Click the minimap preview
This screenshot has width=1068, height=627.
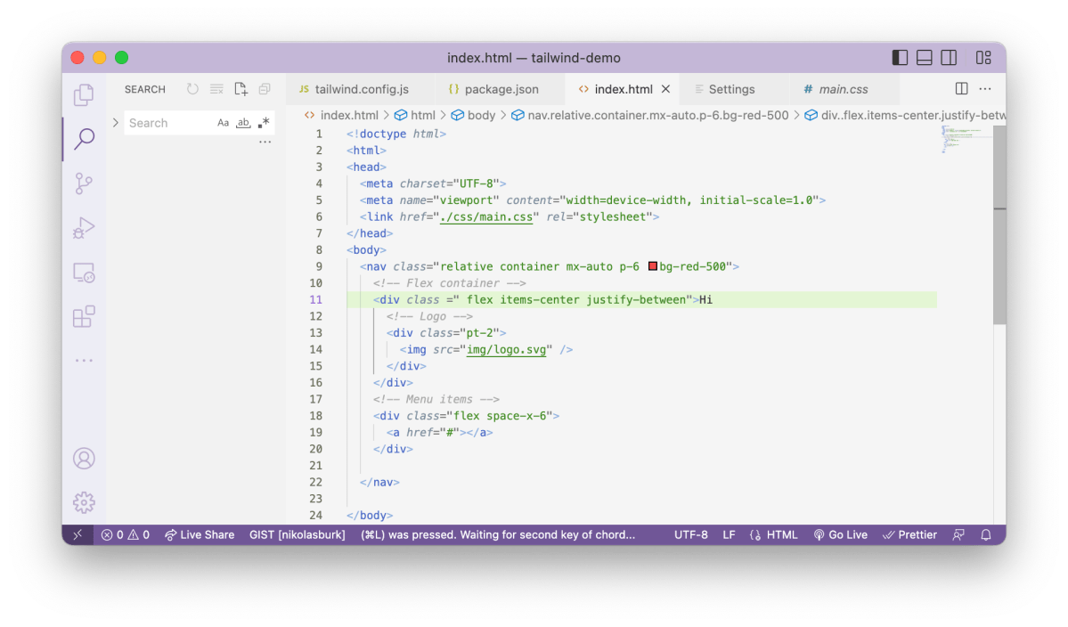(x=966, y=139)
